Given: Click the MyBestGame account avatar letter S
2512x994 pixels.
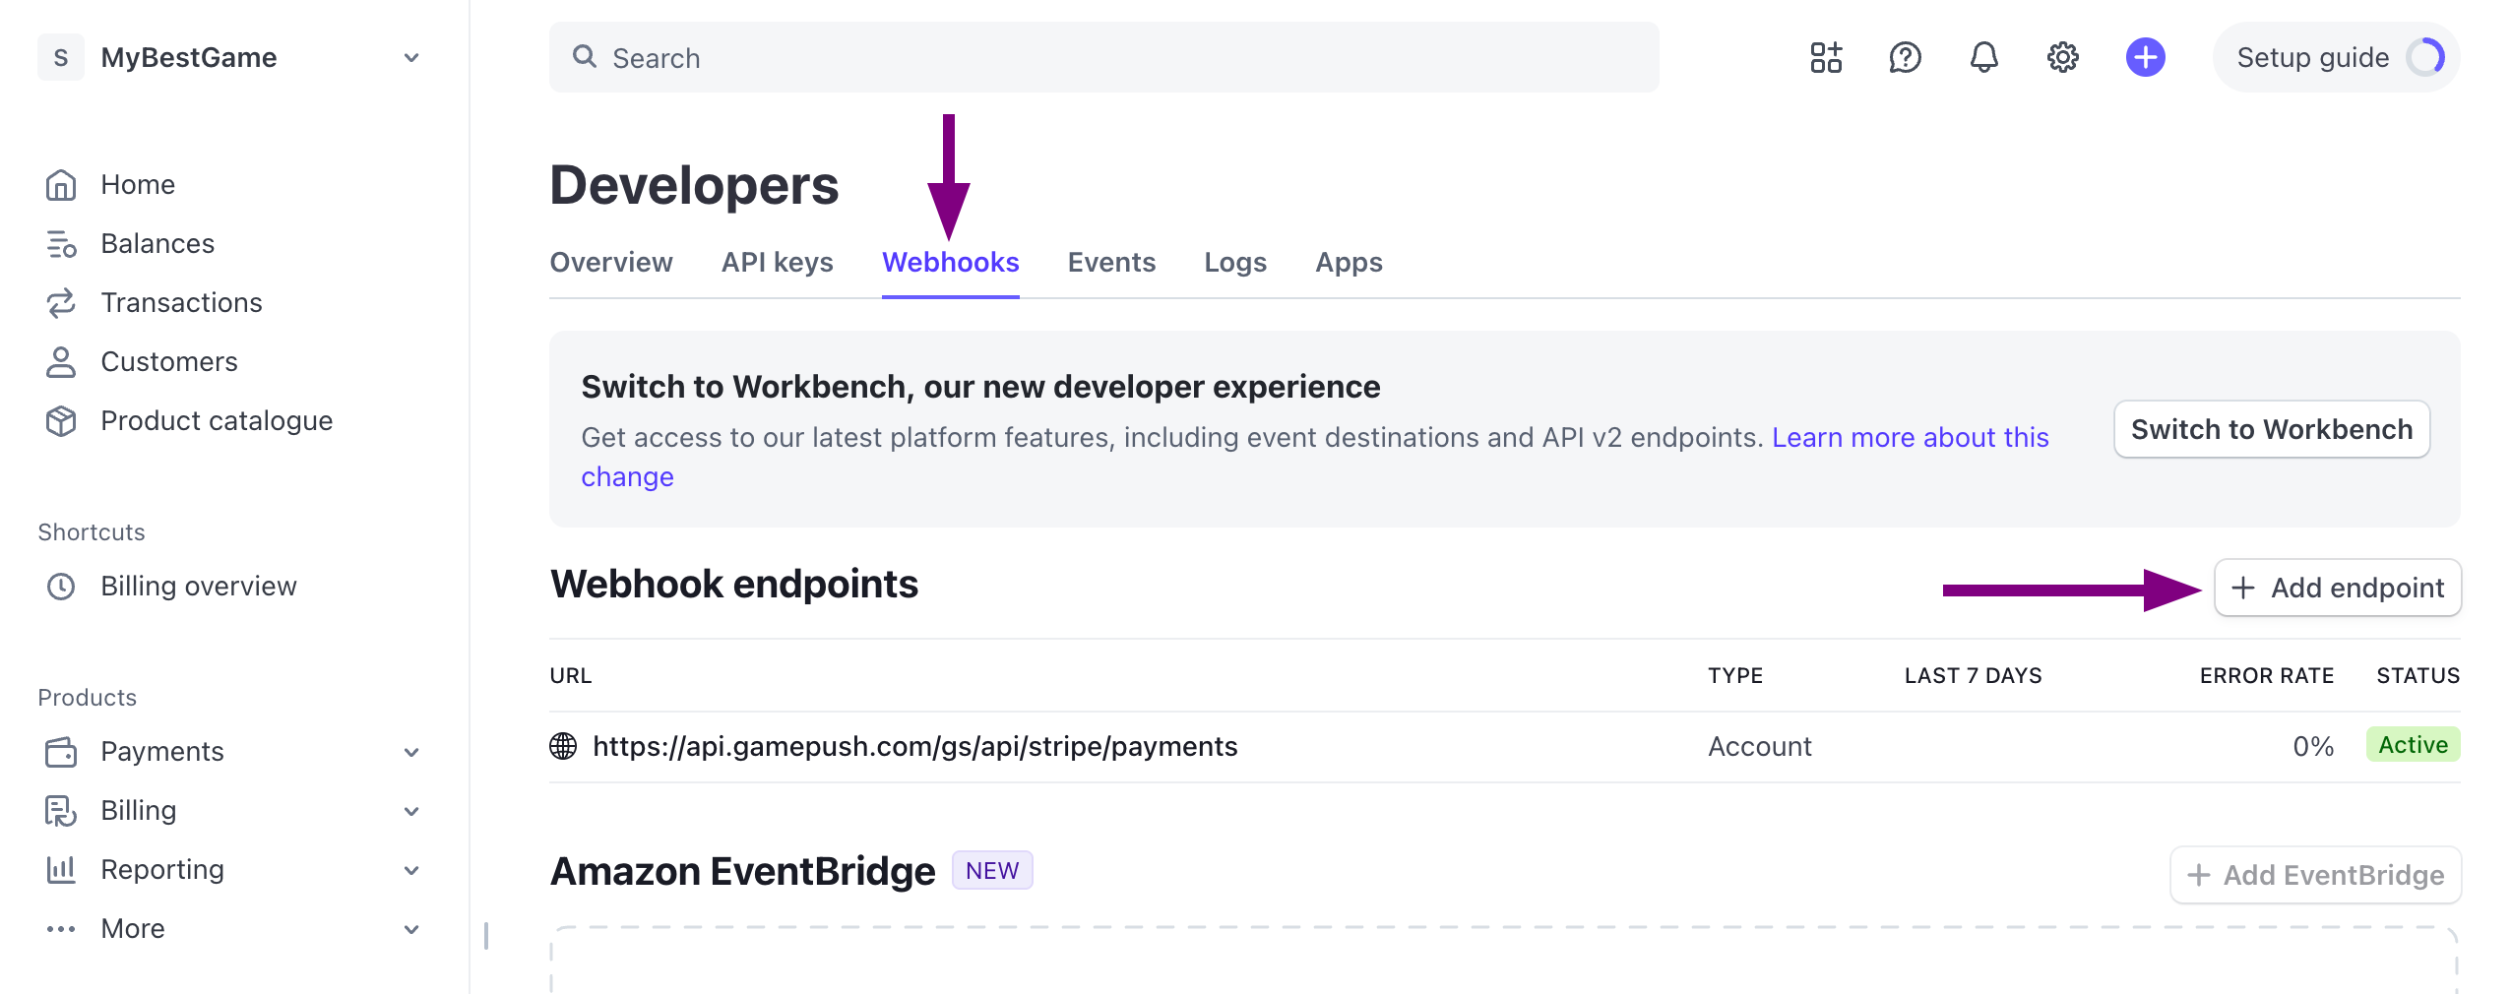Looking at the screenshot, I should click(x=61, y=57).
